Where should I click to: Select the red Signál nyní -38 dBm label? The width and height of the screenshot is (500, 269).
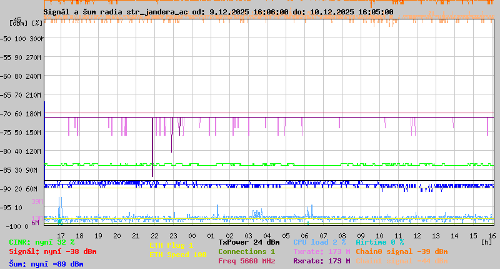[52, 251]
